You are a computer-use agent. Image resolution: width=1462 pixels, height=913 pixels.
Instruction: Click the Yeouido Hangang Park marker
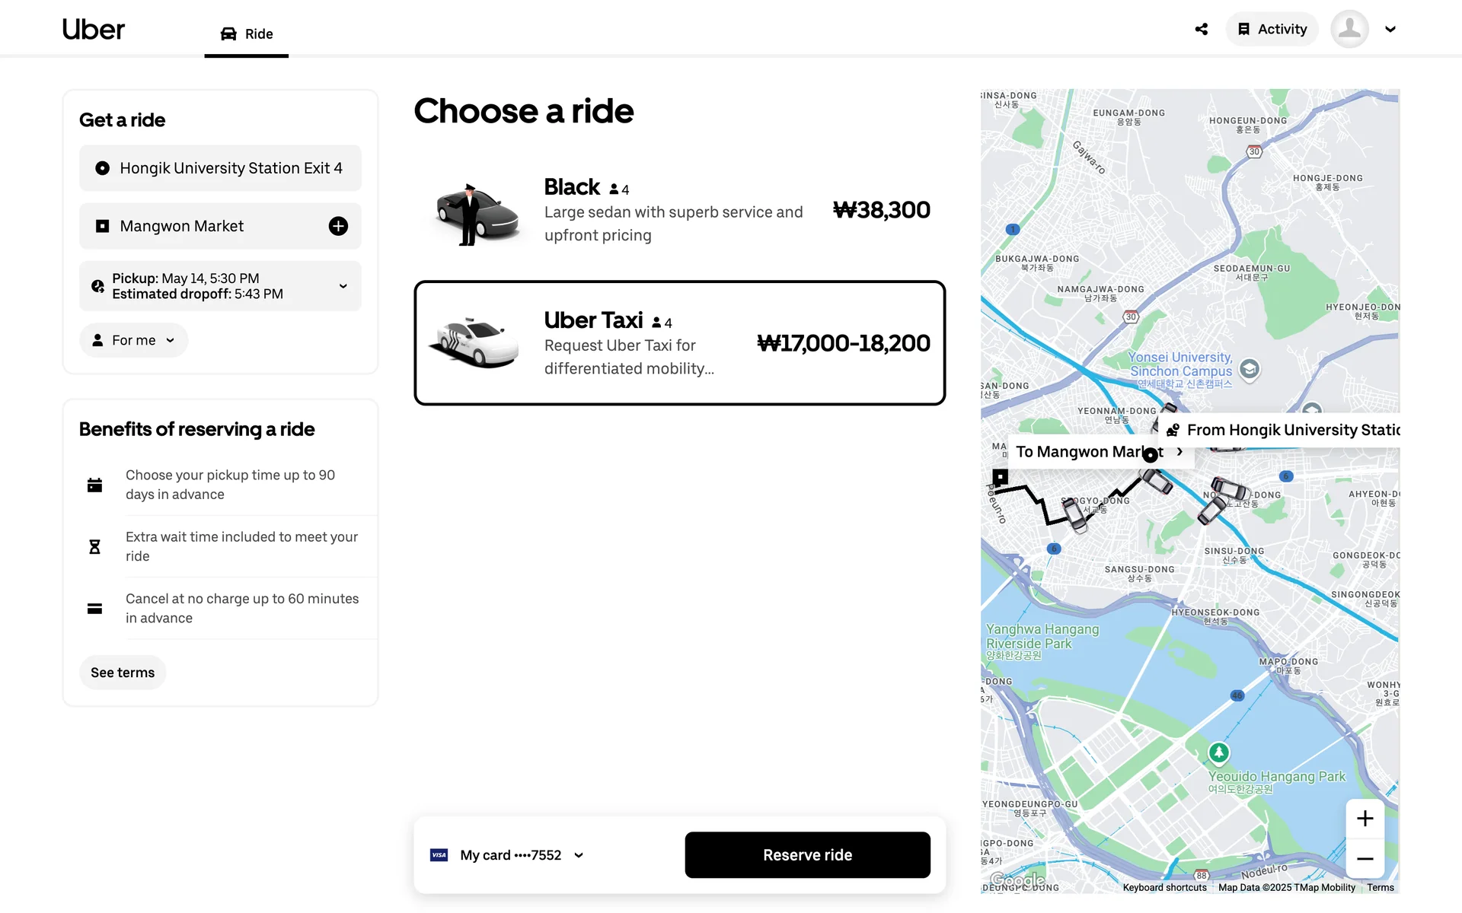coord(1218,752)
